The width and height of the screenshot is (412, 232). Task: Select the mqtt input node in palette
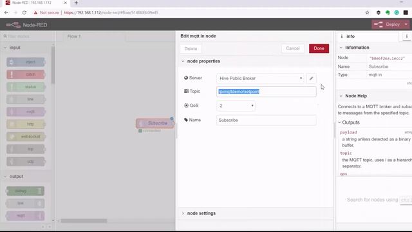[x=26, y=111]
